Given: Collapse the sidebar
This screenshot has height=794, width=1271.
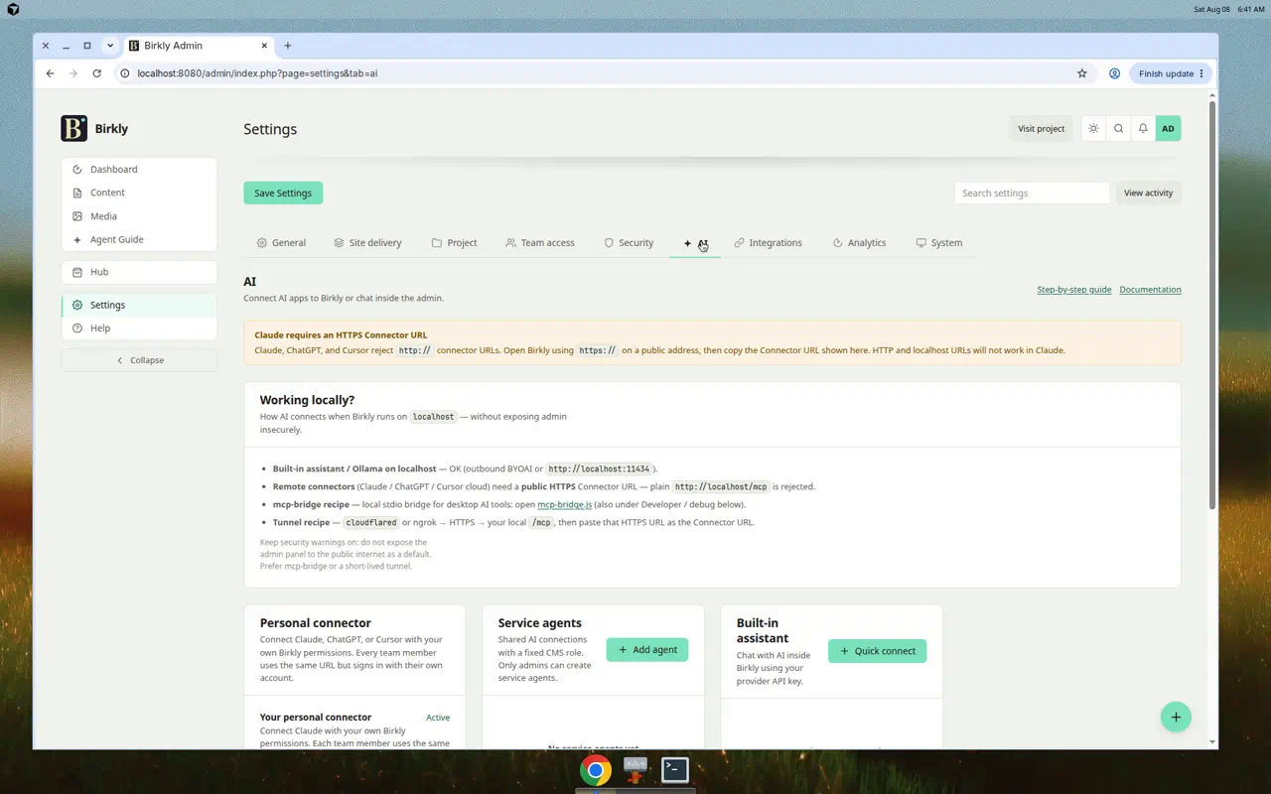Looking at the screenshot, I should click(139, 360).
